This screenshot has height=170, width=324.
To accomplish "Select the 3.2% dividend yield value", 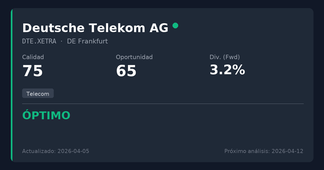I will pyautogui.click(x=227, y=70).
